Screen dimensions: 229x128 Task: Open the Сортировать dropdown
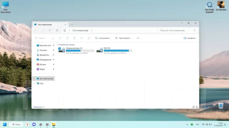tap(103, 38)
